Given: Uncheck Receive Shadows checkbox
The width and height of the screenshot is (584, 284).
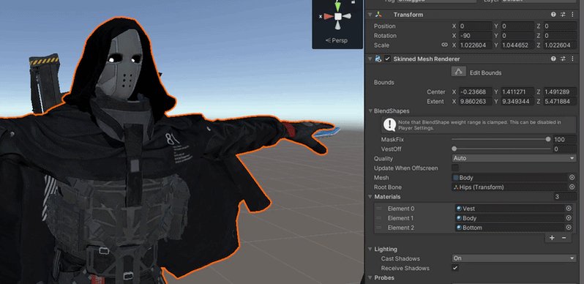Looking at the screenshot, I should coord(455,268).
